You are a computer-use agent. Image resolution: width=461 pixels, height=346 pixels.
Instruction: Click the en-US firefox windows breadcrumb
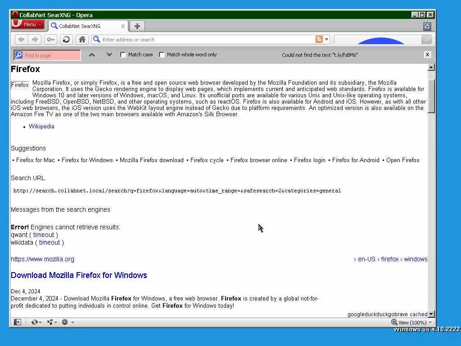click(390, 259)
